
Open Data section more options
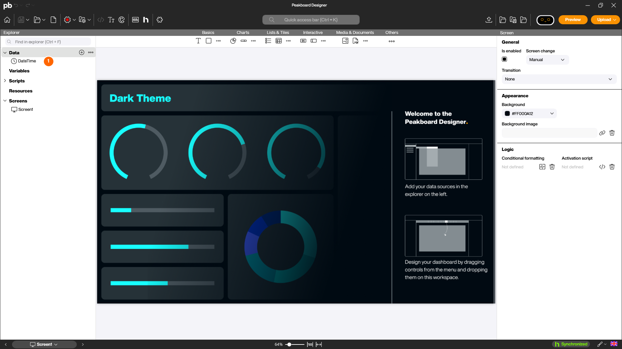point(91,52)
